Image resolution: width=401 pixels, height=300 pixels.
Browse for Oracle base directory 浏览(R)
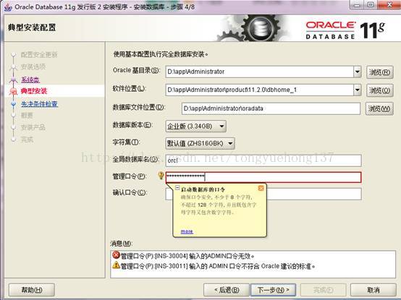[x=380, y=72]
